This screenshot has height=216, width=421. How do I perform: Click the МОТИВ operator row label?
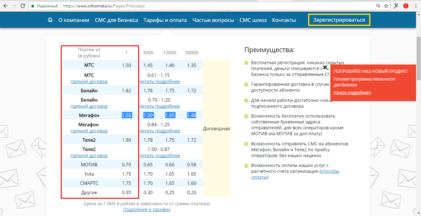point(89,164)
